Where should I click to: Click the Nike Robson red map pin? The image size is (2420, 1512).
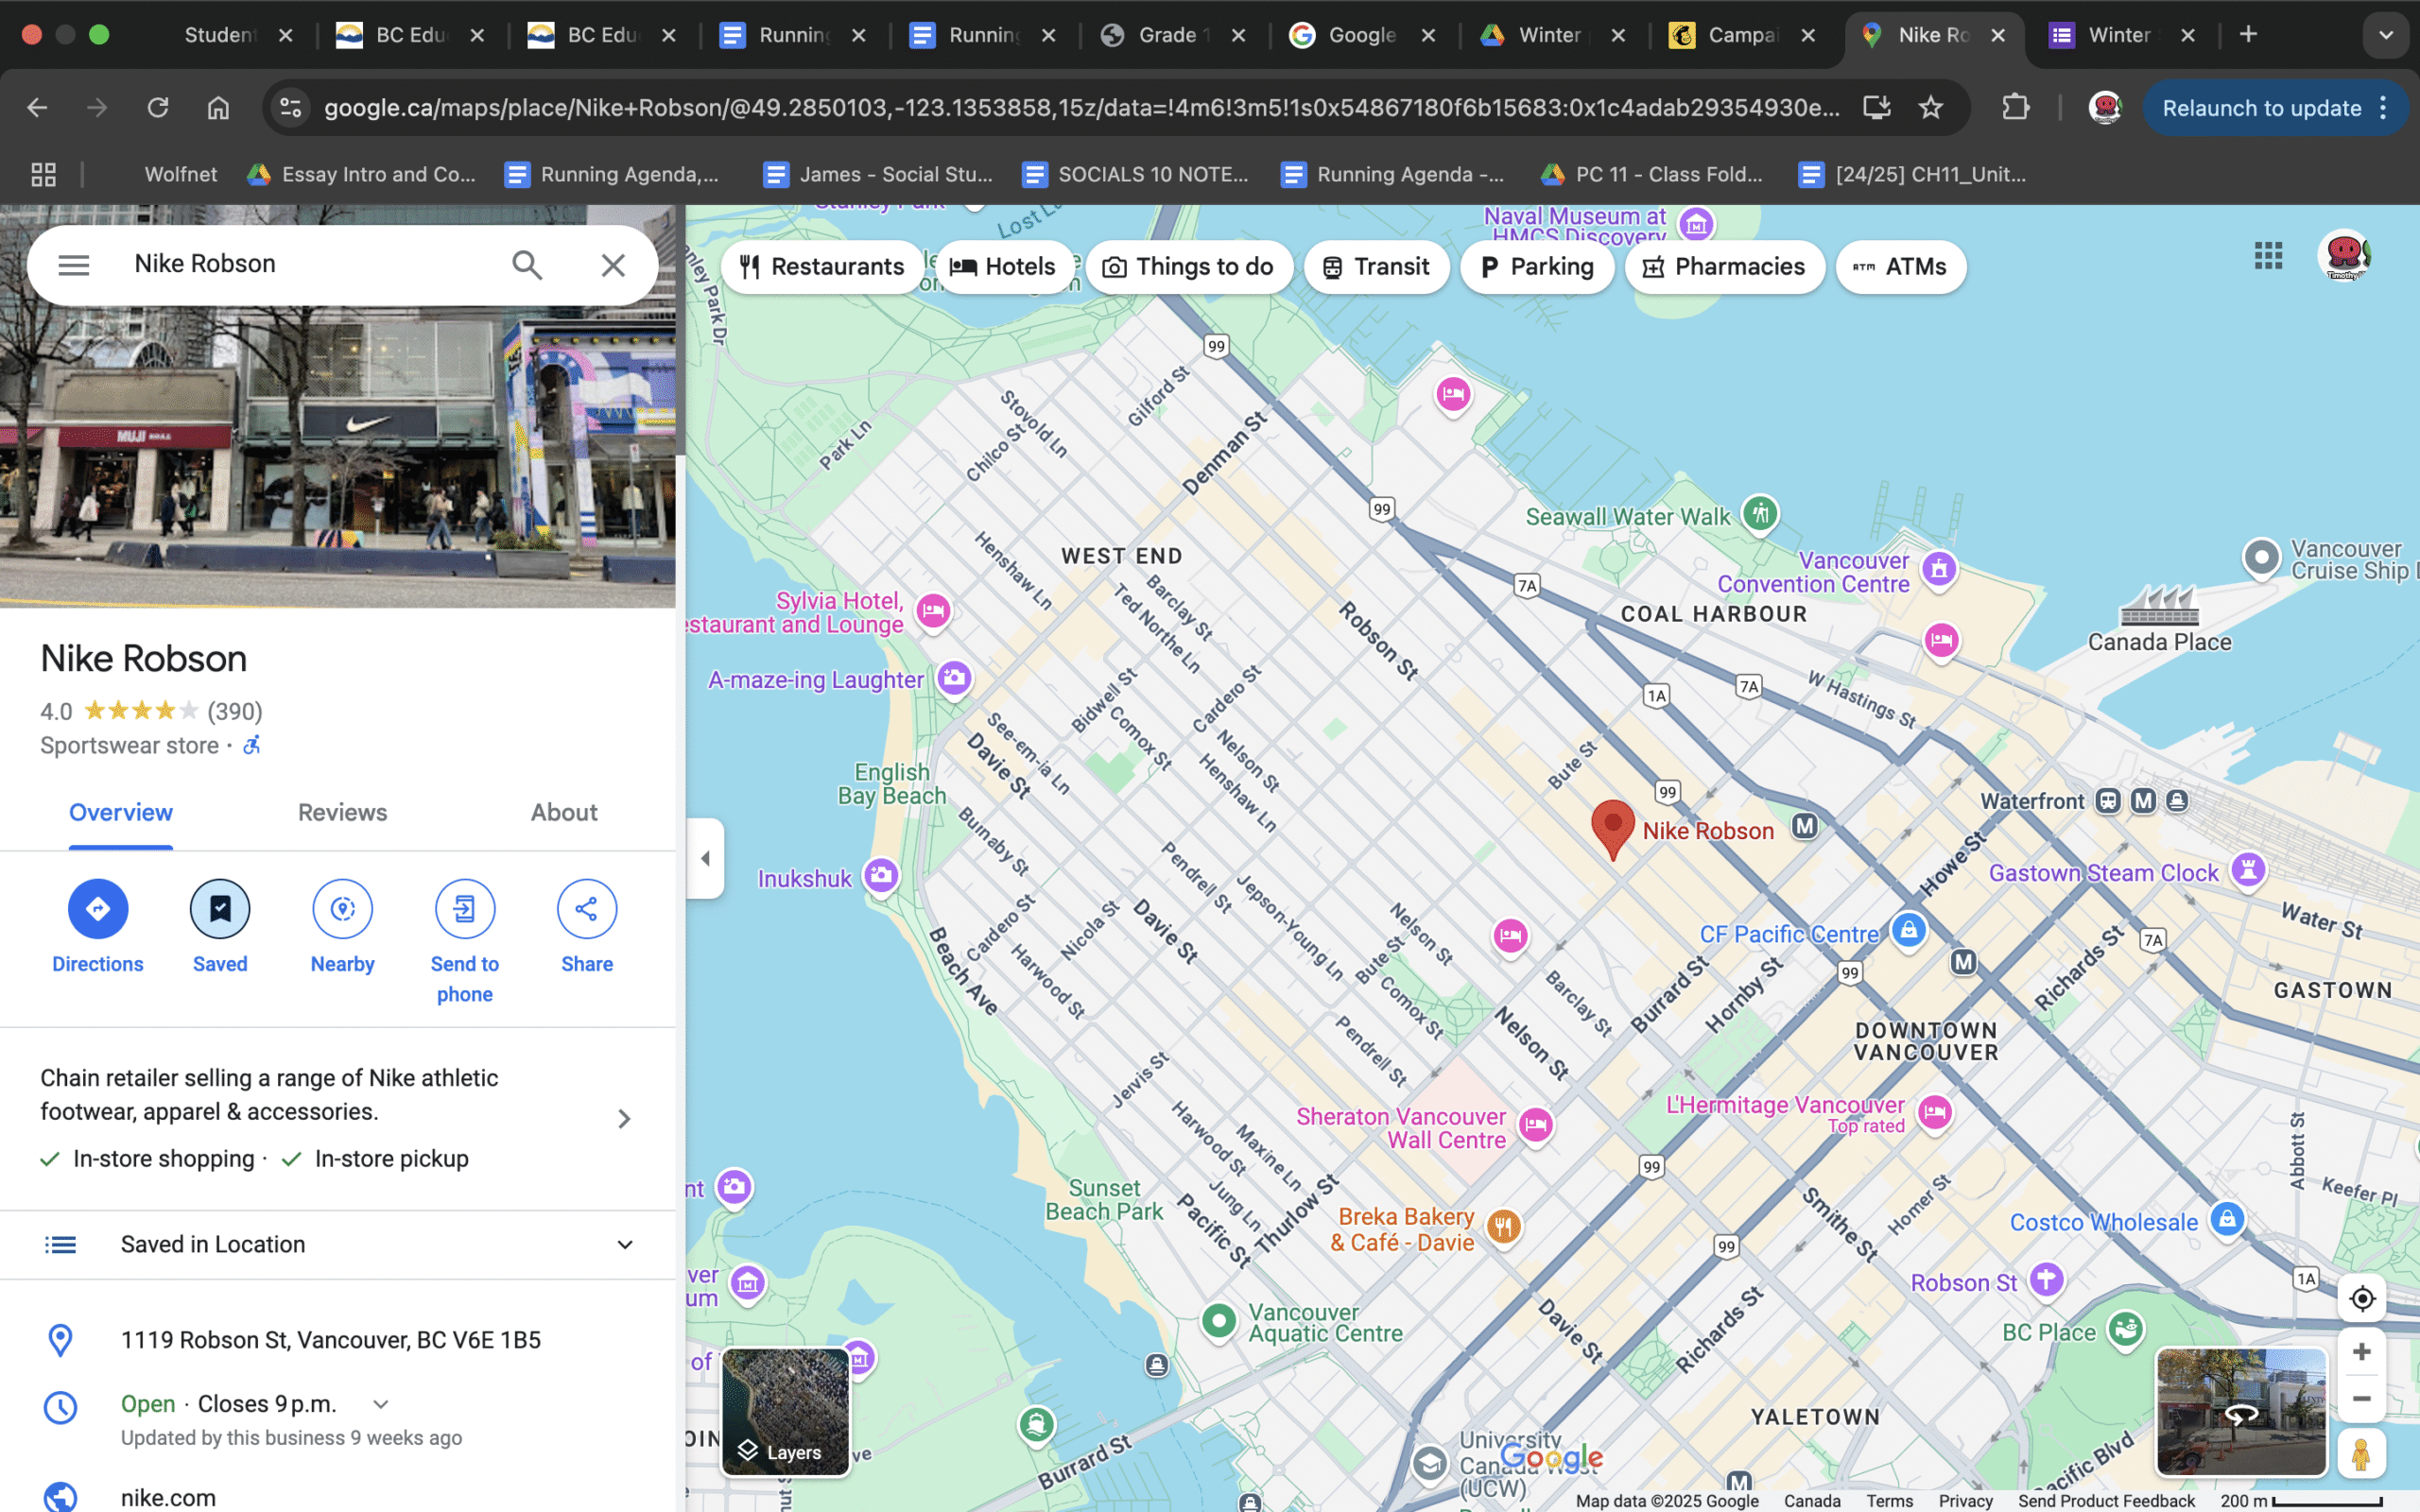[1612, 829]
